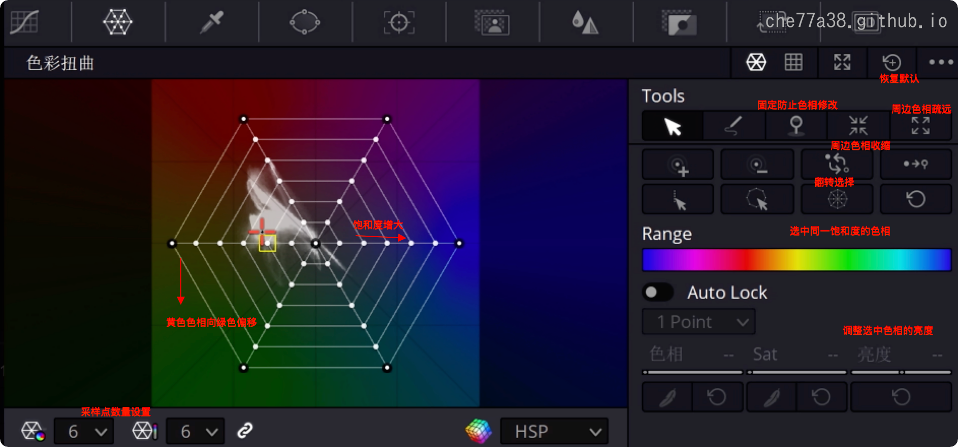
Task: Reset the hue adjustment
Action: tap(717, 397)
